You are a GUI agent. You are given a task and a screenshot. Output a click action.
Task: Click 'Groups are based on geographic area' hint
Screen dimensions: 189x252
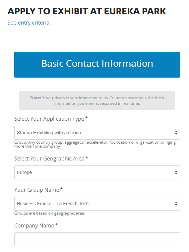(x=50, y=213)
